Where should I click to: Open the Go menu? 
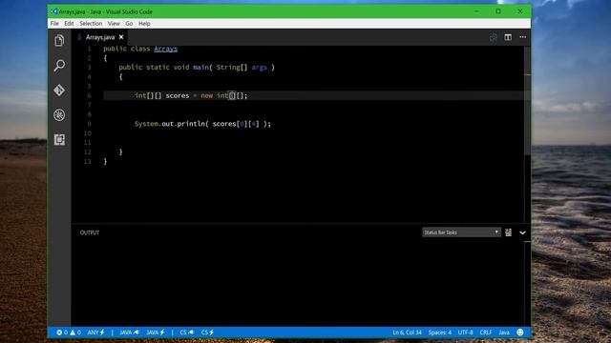pyautogui.click(x=129, y=24)
